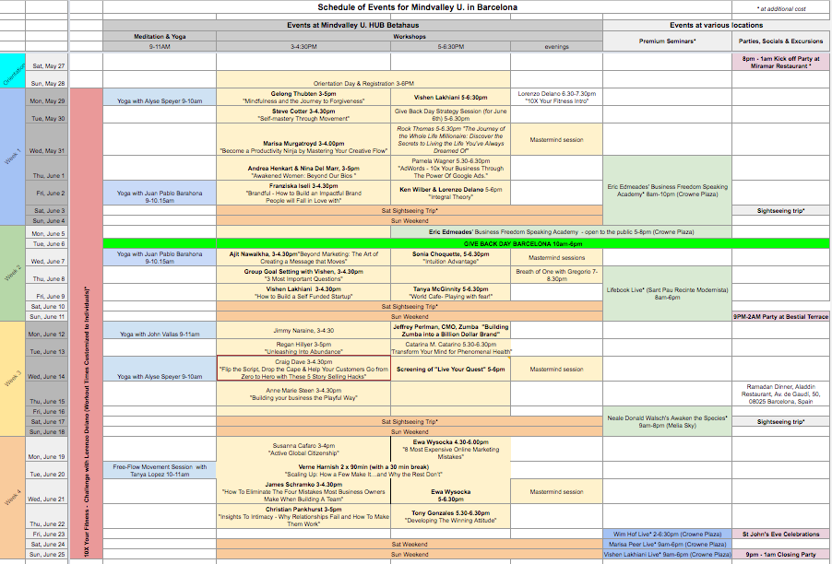832x564 pixels.
Task: Select Susanna Cafaro 'Active Global Citizenship' cell
Action: pos(303,449)
